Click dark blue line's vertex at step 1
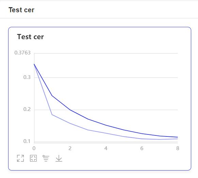This screenshot has height=178, width=198. tap(52, 96)
